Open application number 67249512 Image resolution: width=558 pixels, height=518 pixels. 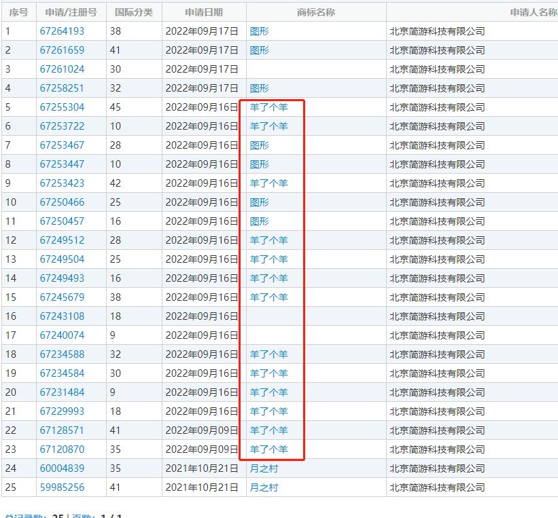(x=62, y=240)
